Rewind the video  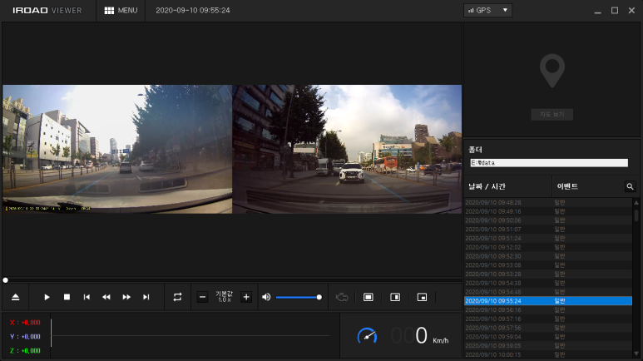(x=106, y=297)
